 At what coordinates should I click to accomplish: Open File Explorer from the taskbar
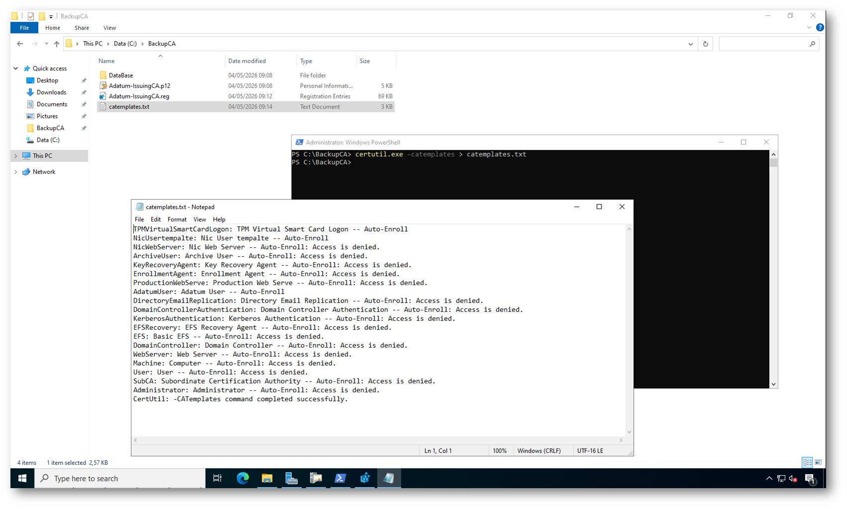click(x=267, y=478)
